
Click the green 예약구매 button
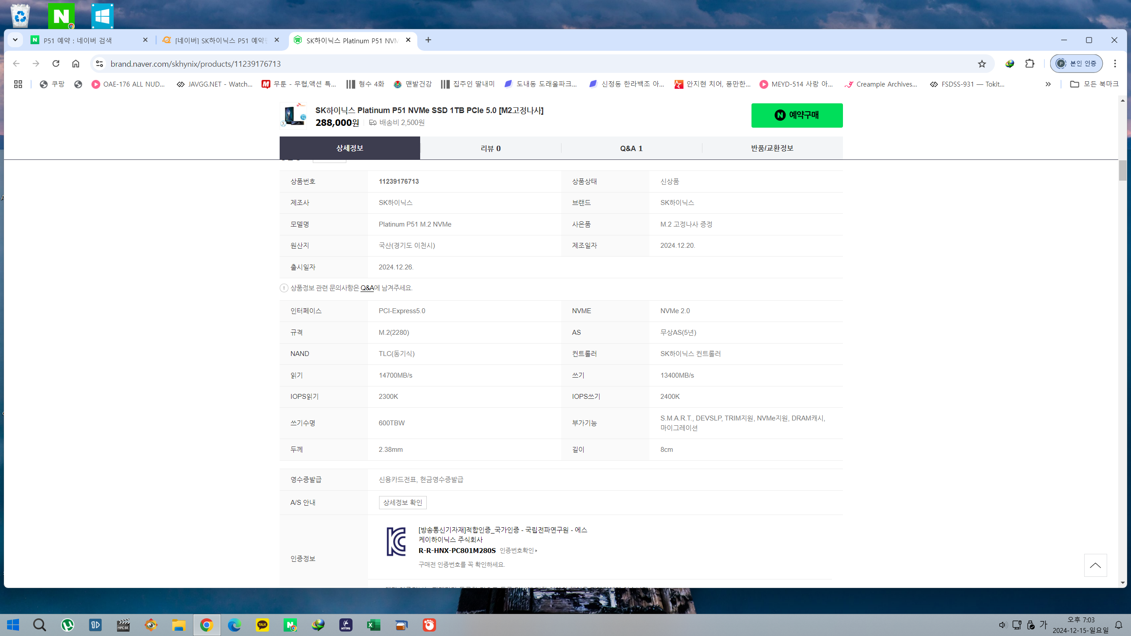pos(797,115)
